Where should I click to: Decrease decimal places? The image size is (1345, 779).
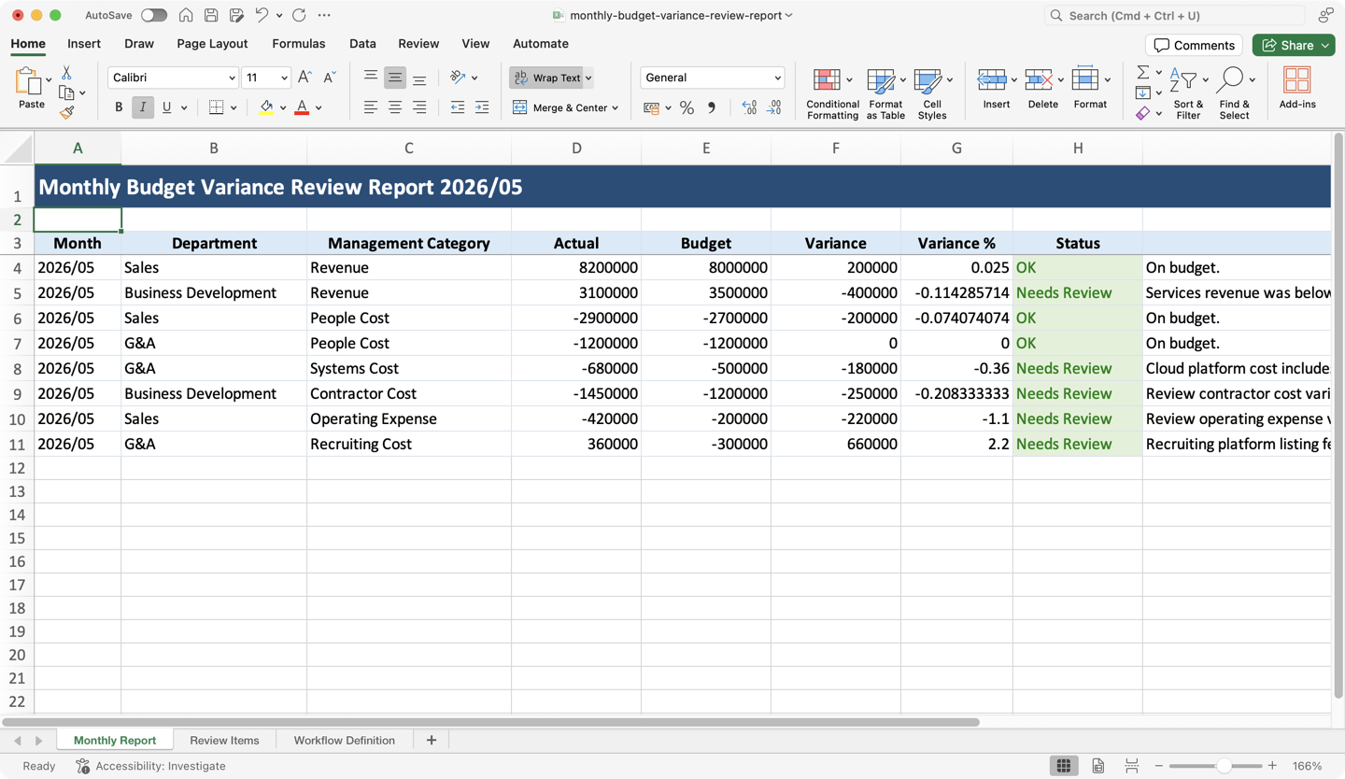coord(773,107)
